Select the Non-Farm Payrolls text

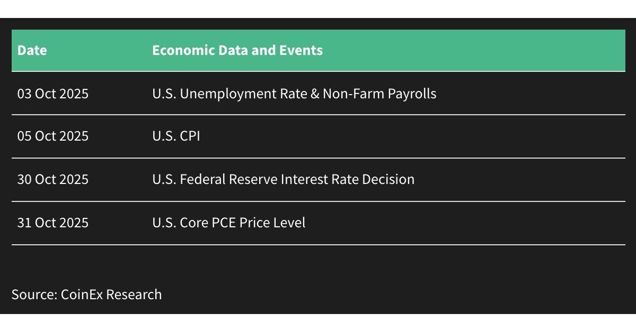tap(379, 94)
